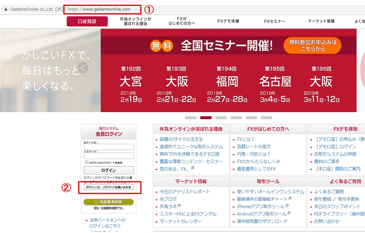Screen dimensions: 365x233
Task: Open 操作説明書のダウンロード link
Action: pyautogui.click(x=262, y=221)
